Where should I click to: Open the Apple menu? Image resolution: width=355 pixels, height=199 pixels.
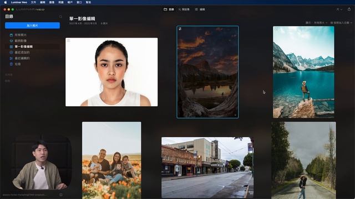[5, 2]
